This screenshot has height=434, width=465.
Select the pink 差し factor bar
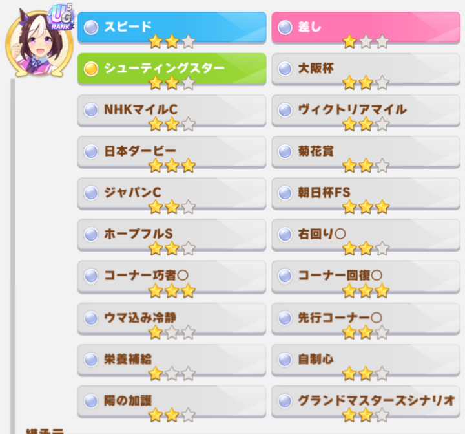(366, 27)
